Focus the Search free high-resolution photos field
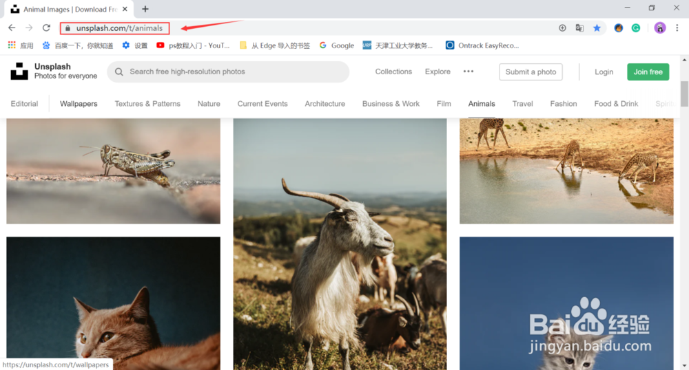The width and height of the screenshot is (689, 370). (228, 72)
